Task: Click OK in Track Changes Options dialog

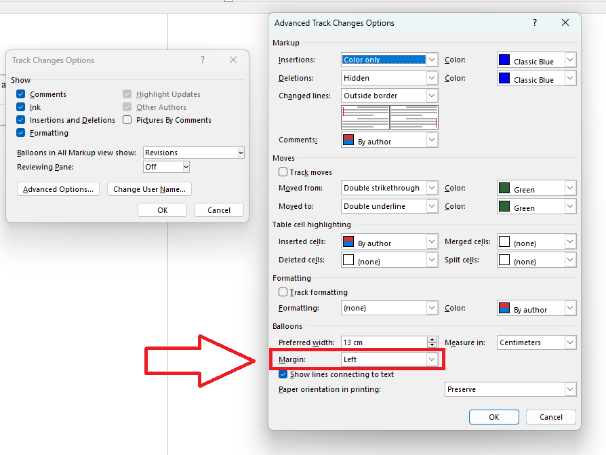Action: (x=162, y=210)
